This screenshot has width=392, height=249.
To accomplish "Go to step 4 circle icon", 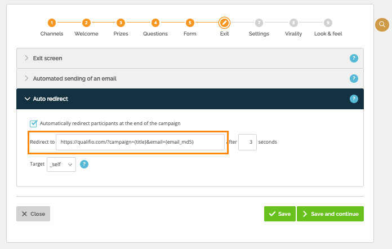I will click(155, 23).
